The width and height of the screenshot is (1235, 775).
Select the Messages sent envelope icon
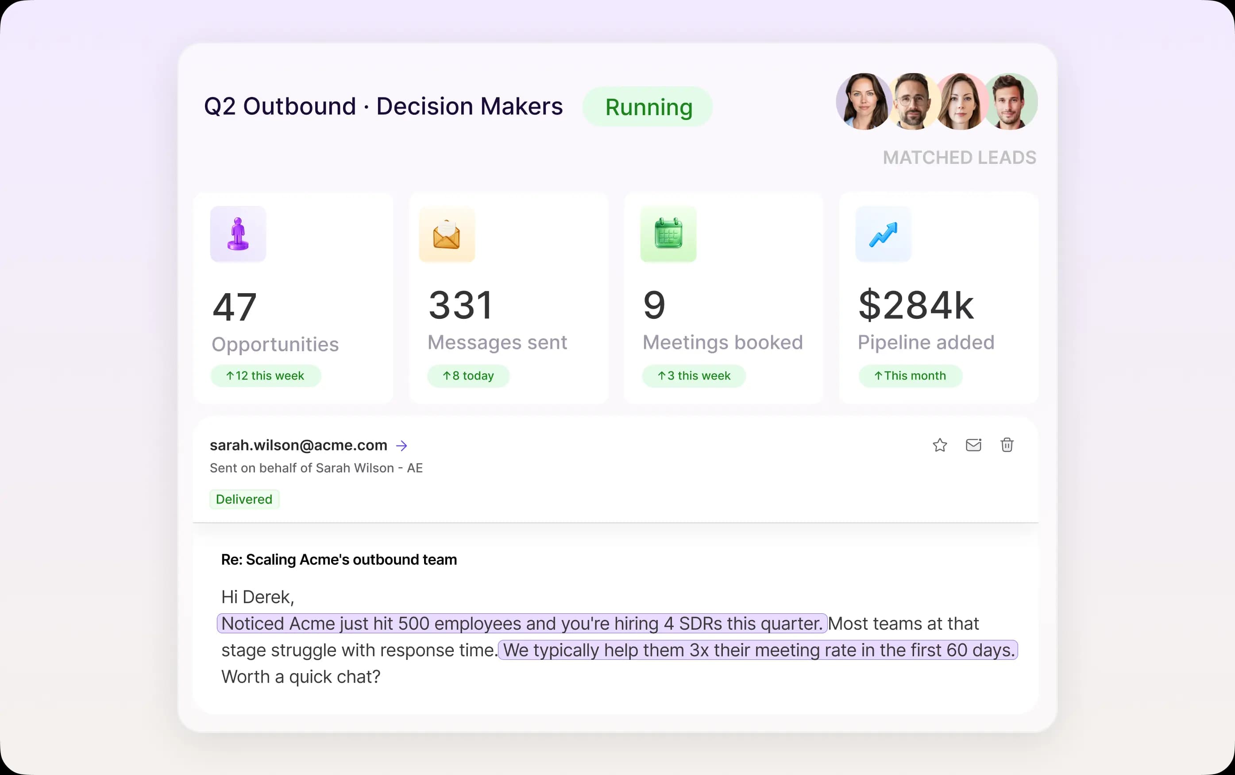point(447,234)
